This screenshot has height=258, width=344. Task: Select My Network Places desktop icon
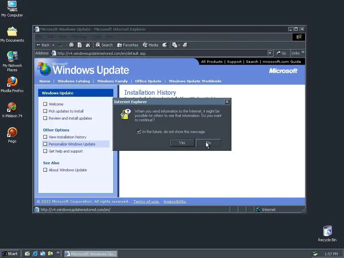(x=12, y=61)
